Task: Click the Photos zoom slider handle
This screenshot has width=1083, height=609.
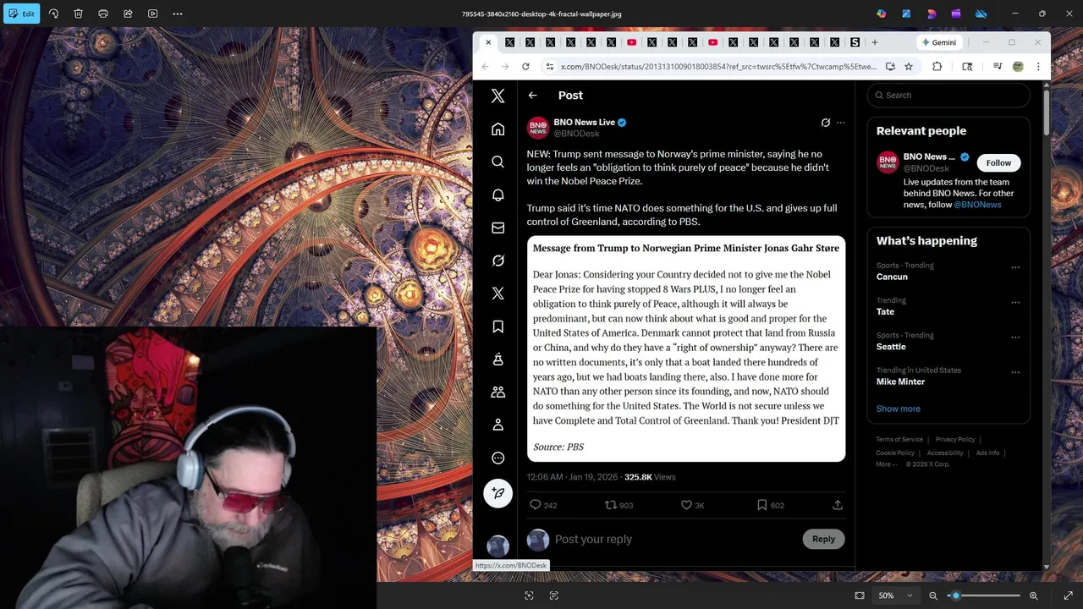Action: click(x=956, y=595)
